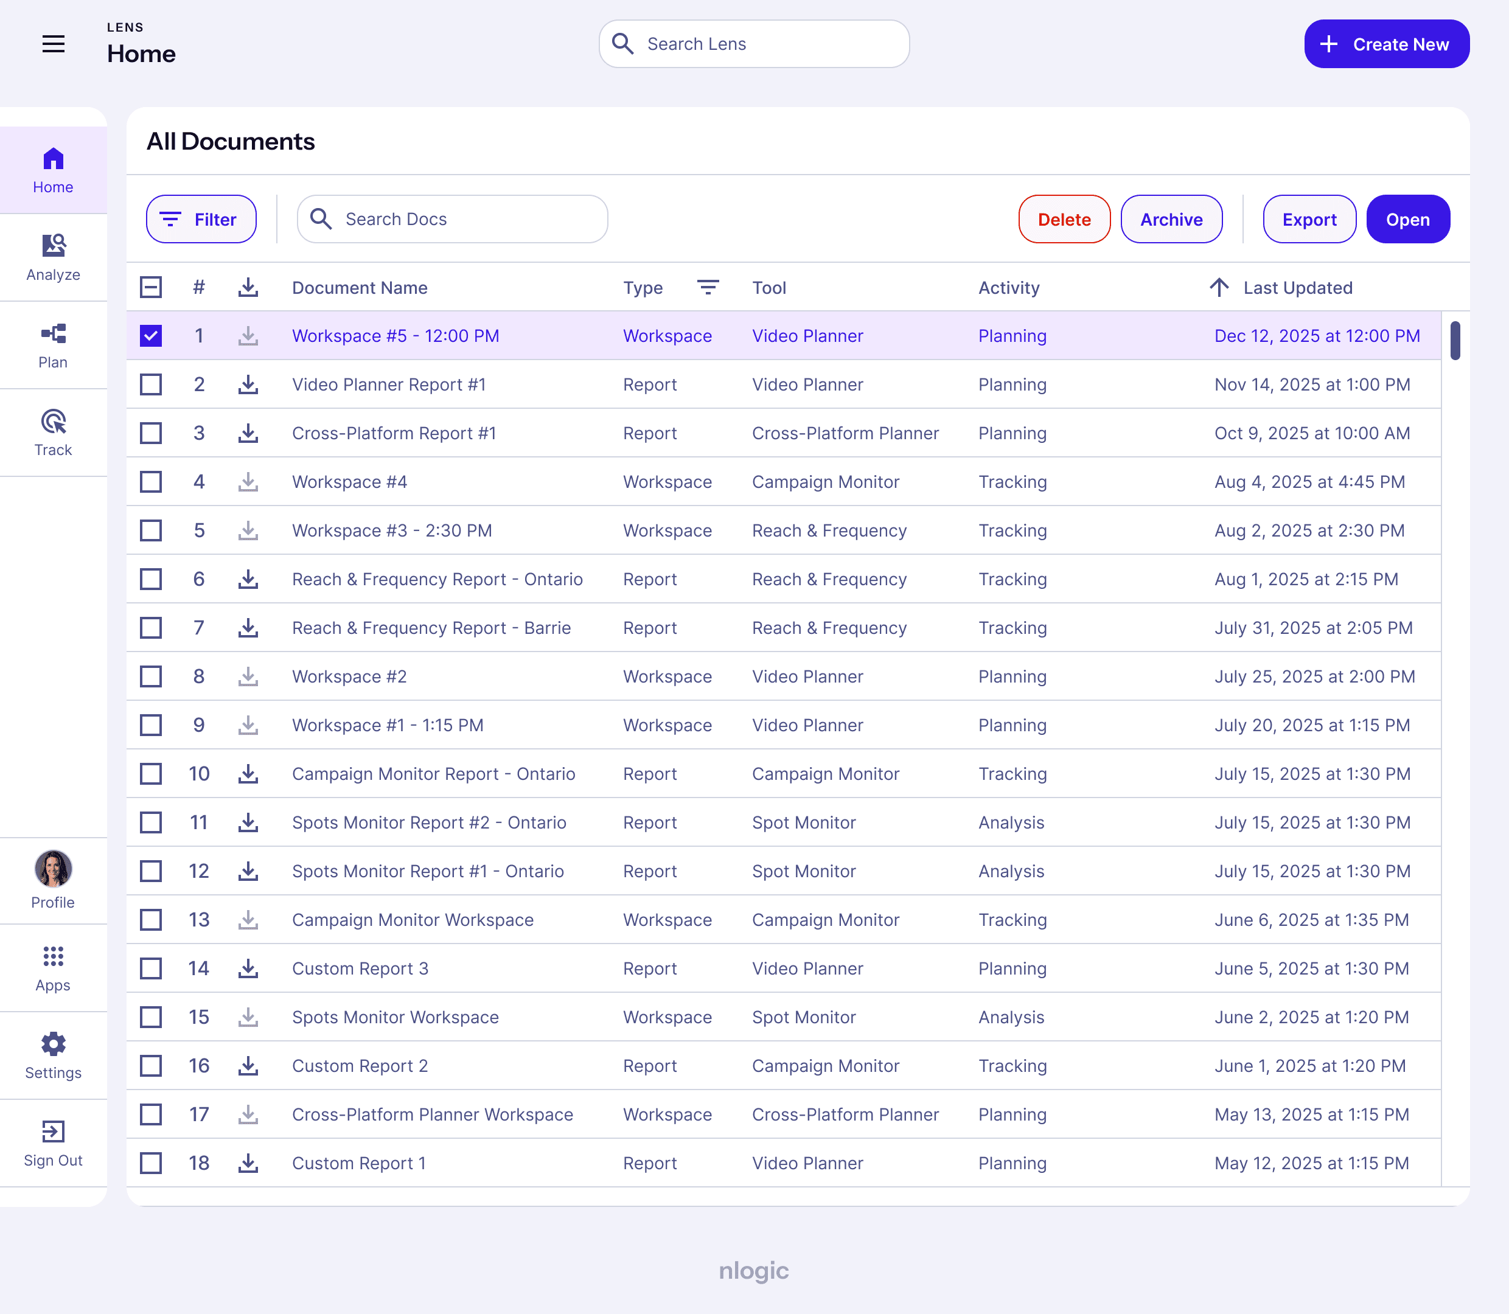Open the Type column filter
Image resolution: width=1509 pixels, height=1314 pixels.
pos(707,287)
